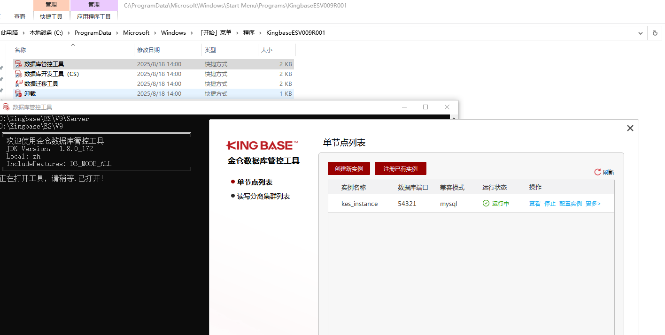Navigate to Microsoft in the breadcrumb
This screenshot has height=335, width=665.
click(136, 33)
